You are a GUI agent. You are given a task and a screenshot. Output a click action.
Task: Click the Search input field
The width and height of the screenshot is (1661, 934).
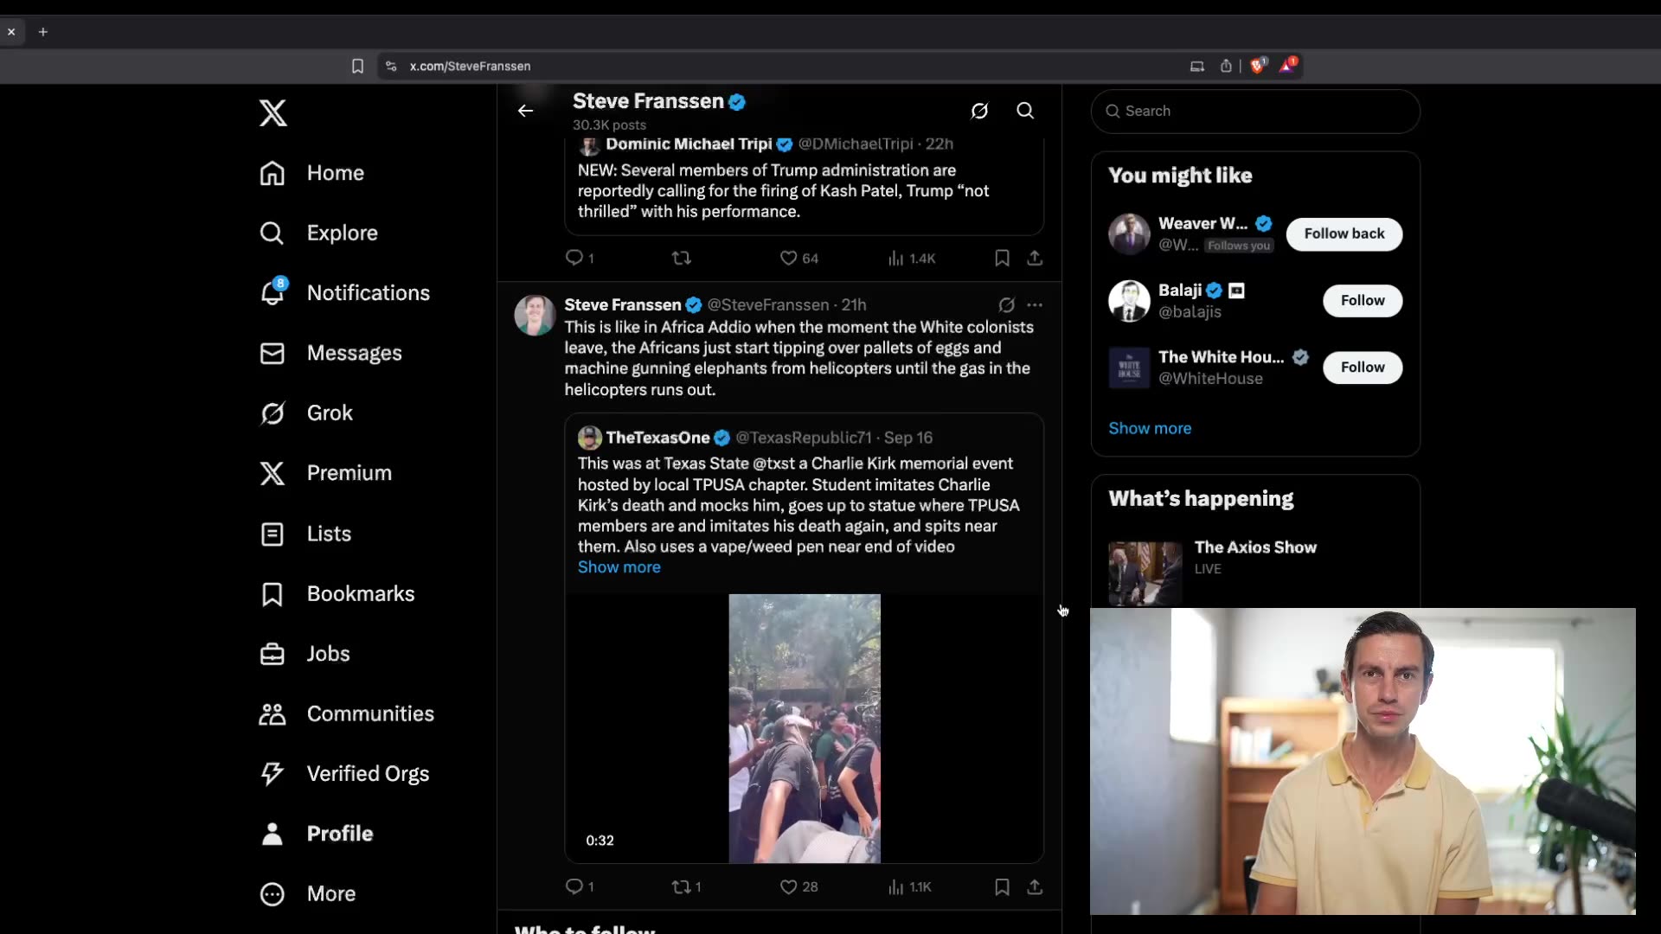(x=1255, y=111)
